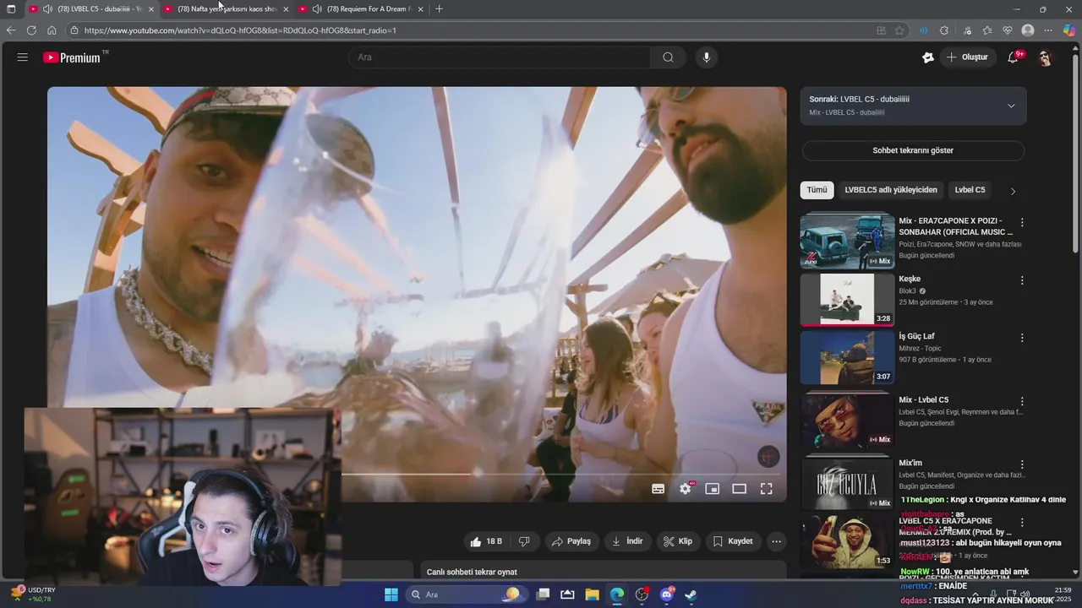This screenshot has height=608, width=1082.
Task: Open options menu for İş Güç Laf video
Action: coord(1022,338)
